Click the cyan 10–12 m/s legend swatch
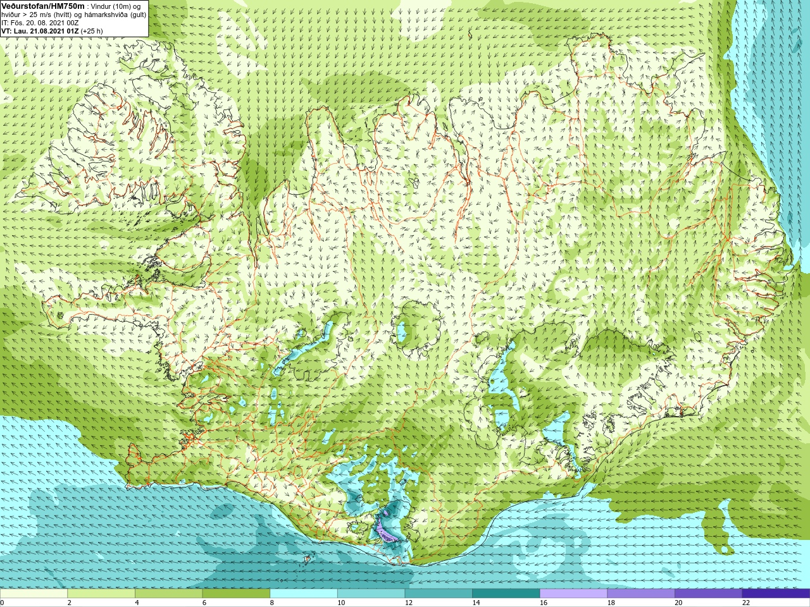Screen dimensions: 810x607 coord(371,594)
